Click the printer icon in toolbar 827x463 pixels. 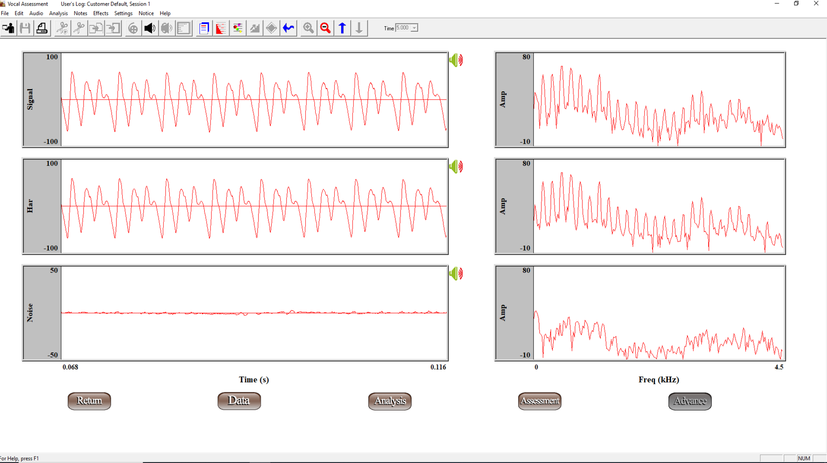tap(42, 28)
